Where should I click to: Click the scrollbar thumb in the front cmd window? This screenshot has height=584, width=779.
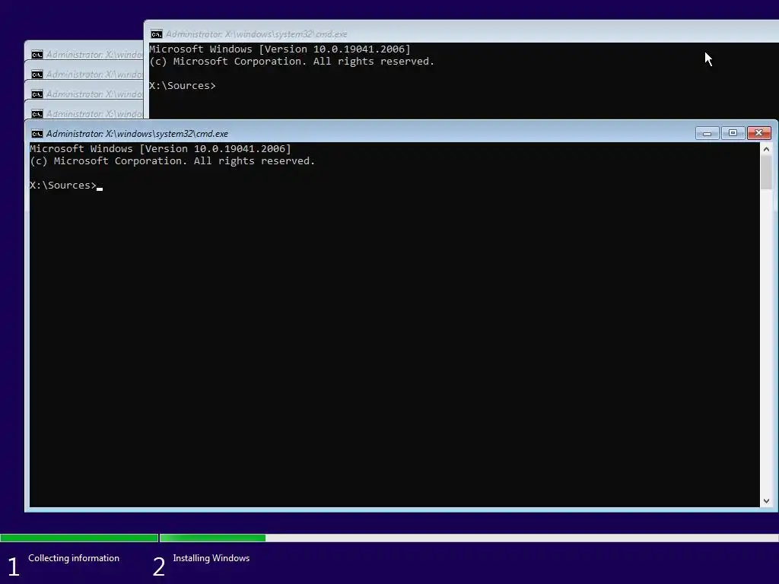point(766,173)
